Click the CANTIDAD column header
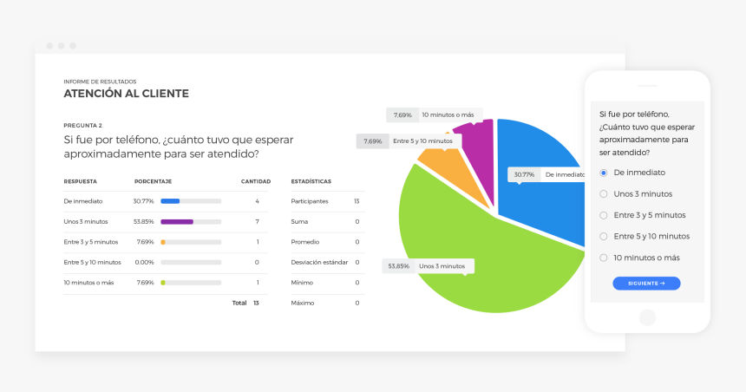The height and width of the screenshot is (392, 746). 256,182
